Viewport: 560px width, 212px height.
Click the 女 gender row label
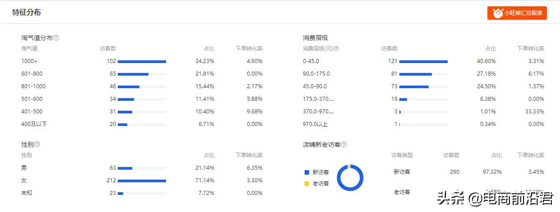tap(24, 180)
